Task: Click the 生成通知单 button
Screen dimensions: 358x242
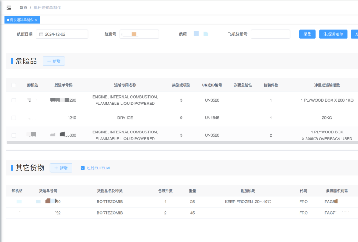Action: click(x=333, y=34)
